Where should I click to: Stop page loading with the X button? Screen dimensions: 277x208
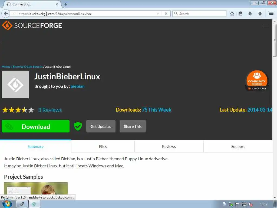[x=166, y=14]
